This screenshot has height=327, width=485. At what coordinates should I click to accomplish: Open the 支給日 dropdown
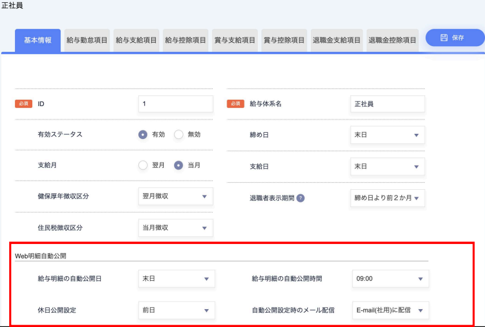click(387, 167)
